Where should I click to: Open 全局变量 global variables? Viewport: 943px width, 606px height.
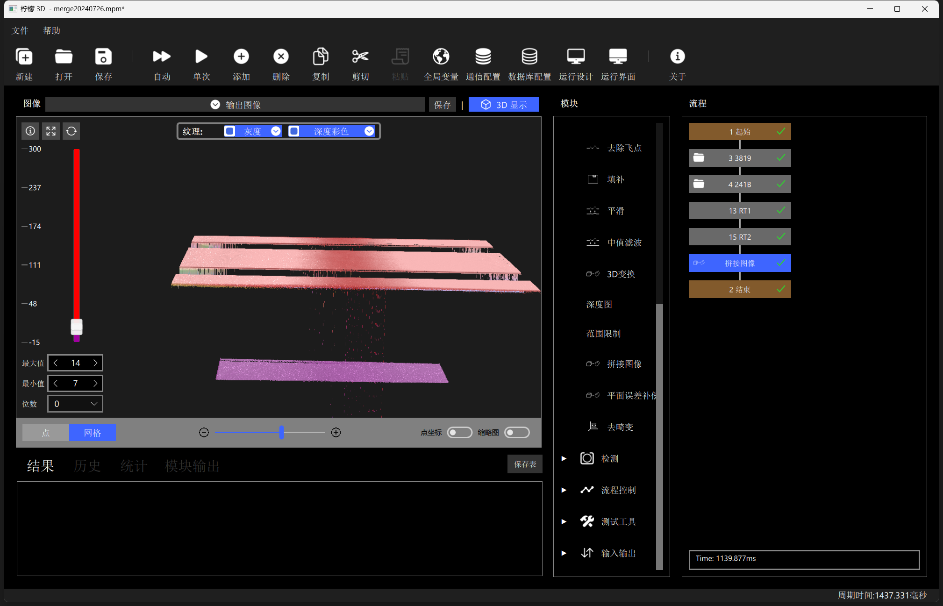click(x=441, y=57)
